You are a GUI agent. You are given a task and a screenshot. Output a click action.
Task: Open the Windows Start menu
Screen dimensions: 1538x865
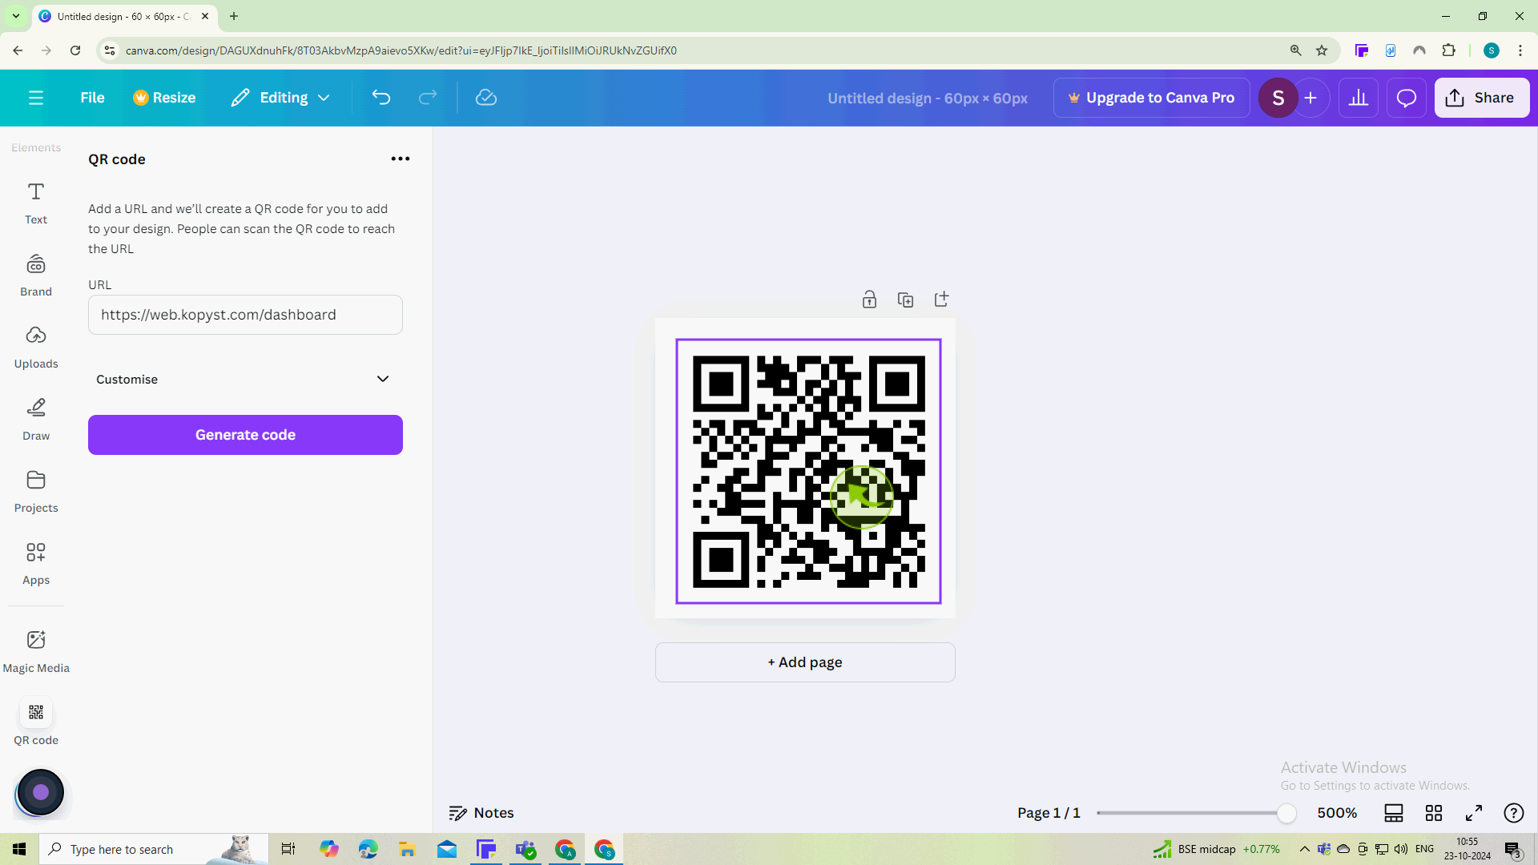click(x=19, y=849)
